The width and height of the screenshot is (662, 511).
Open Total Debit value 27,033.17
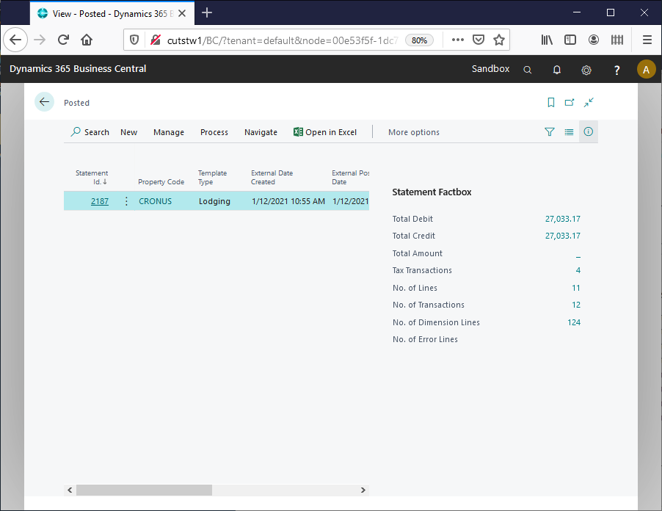pos(562,219)
